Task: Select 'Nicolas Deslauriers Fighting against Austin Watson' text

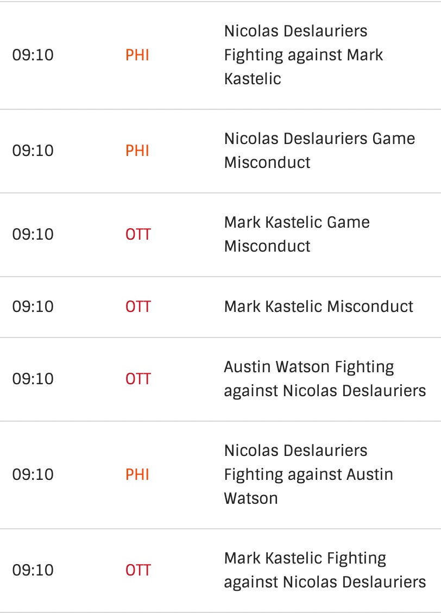Action: tap(308, 474)
